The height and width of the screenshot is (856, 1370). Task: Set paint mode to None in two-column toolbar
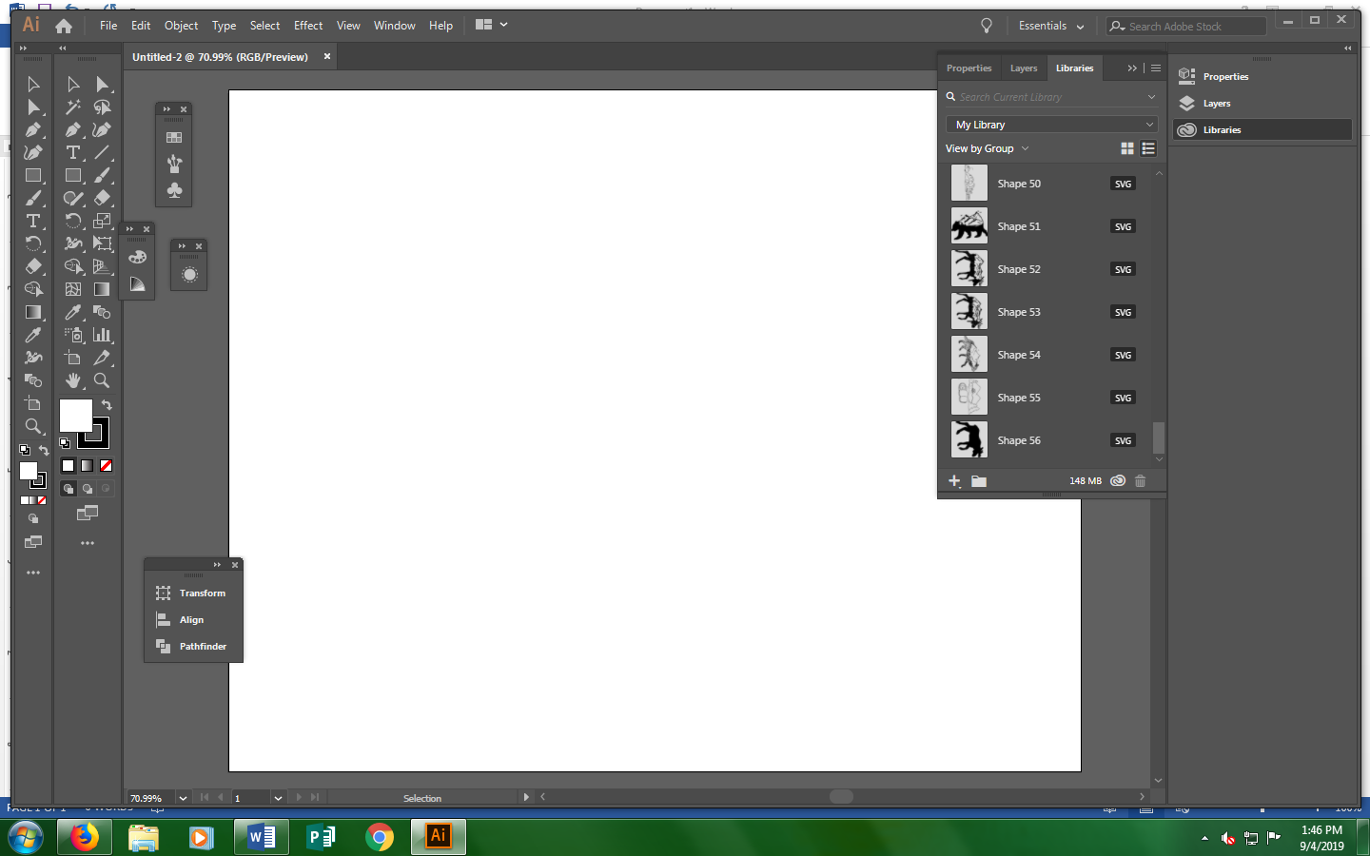tap(106, 466)
